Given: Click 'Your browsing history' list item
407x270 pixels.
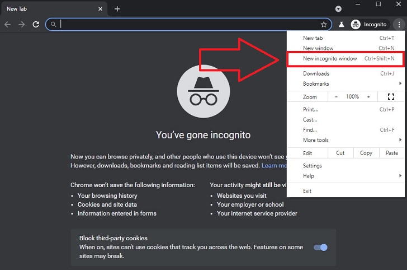Looking at the screenshot, I should click(x=107, y=195).
